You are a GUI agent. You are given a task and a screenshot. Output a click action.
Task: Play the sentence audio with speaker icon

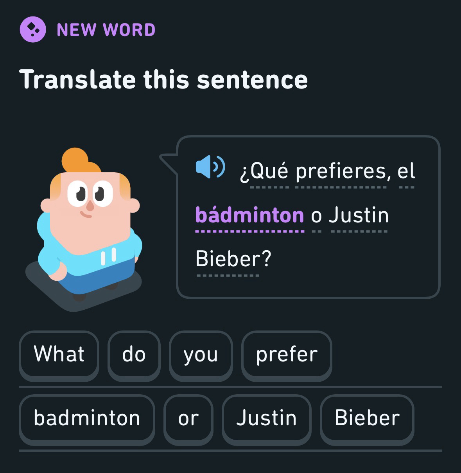(210, 166)
